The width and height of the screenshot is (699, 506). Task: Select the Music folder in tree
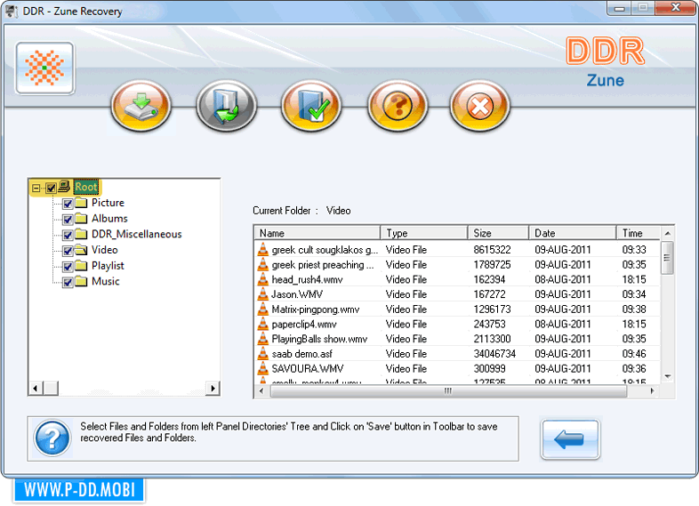pyautogui.click(x=106, y=281)
